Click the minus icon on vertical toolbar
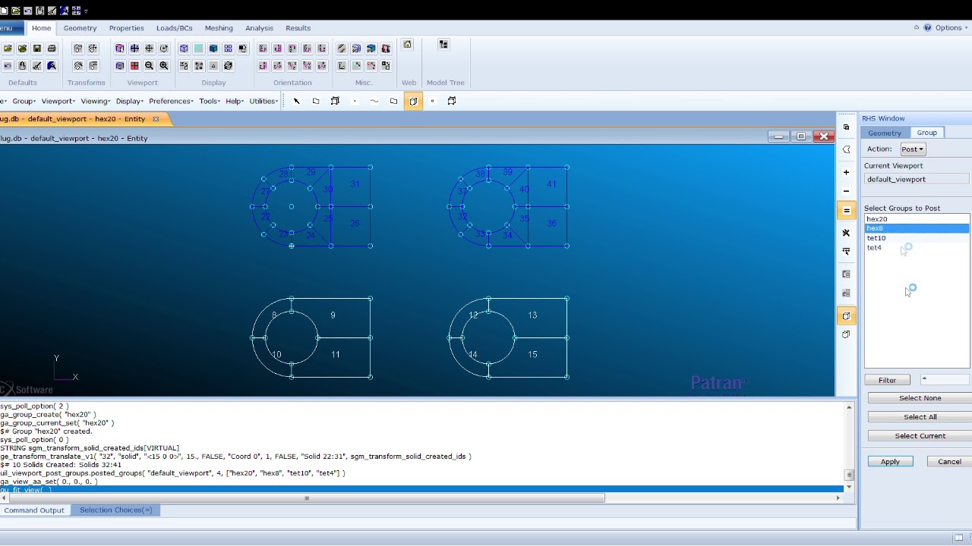This screenshot has height=546, width=972. tap(847, 191)
